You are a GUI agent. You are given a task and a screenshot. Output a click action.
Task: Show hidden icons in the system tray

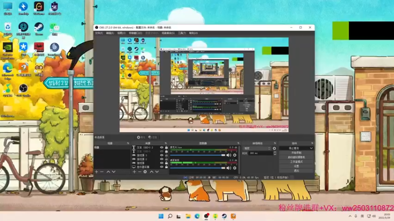(350, 216)
